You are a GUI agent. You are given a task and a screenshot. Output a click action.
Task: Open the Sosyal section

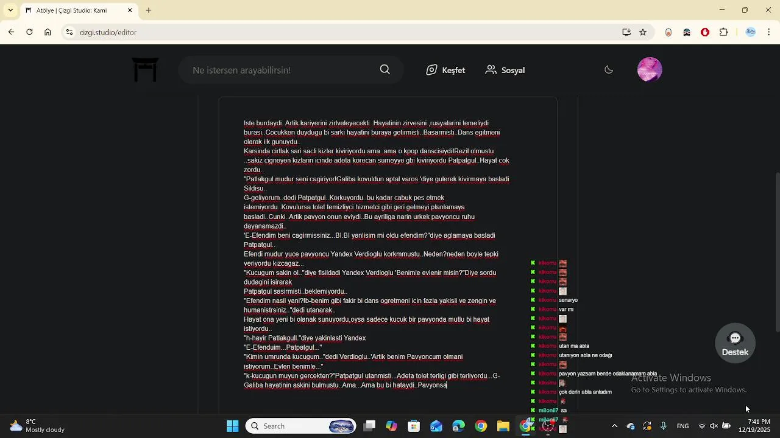505,70
